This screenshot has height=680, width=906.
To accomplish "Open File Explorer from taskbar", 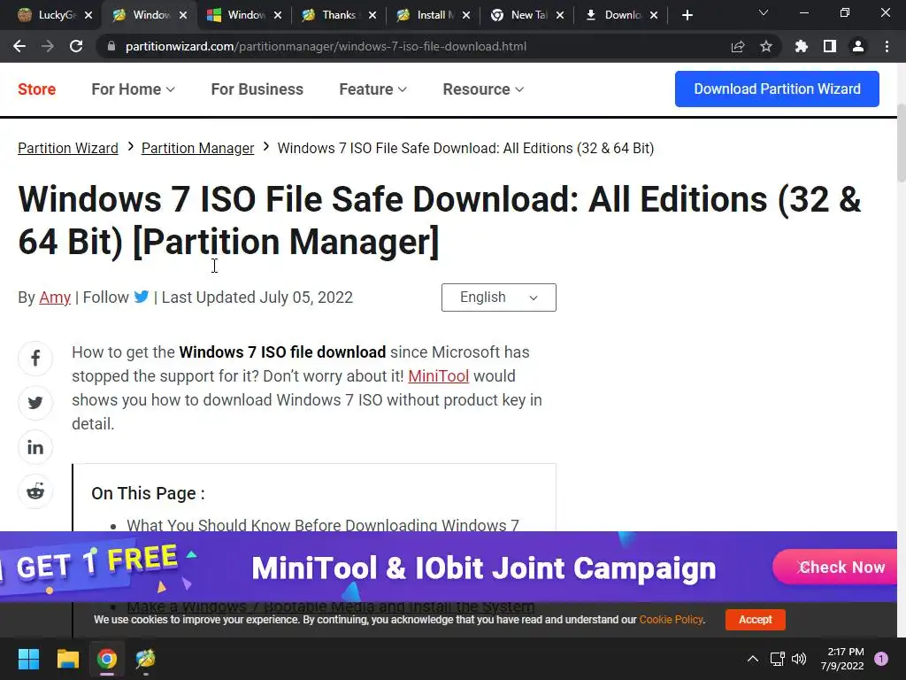I will click(67, 659).
